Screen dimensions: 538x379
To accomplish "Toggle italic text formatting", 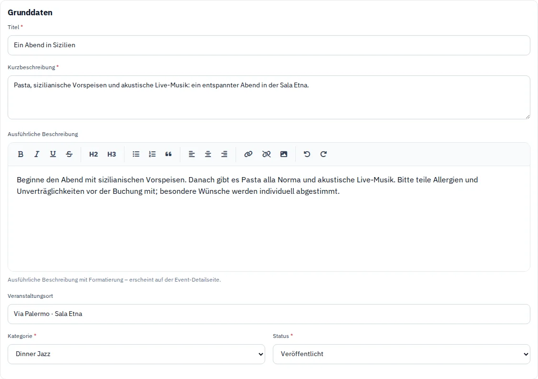I will point(37,154).
